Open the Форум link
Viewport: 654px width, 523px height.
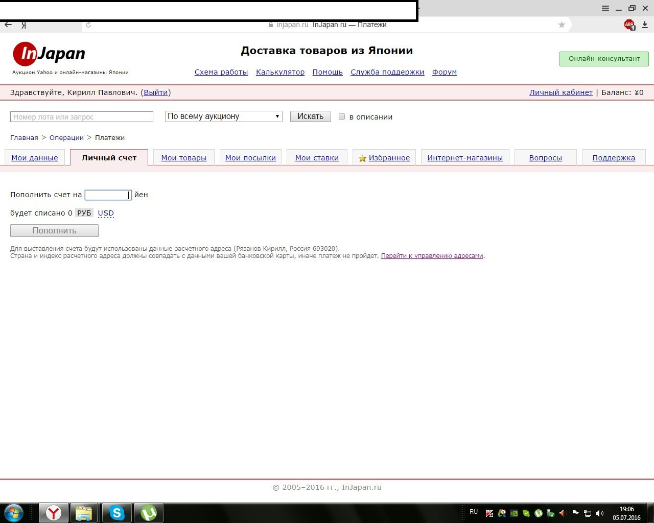pyautogui.click(x=445, y=72)
